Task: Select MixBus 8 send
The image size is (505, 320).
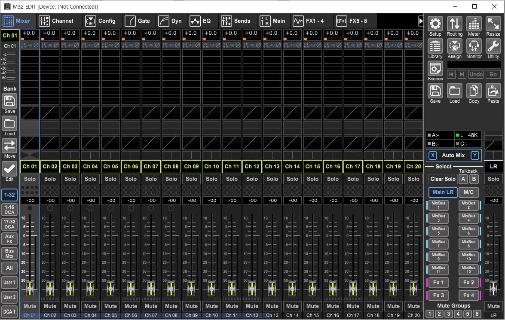Action: pyautogui.click(x=468, y=244)
